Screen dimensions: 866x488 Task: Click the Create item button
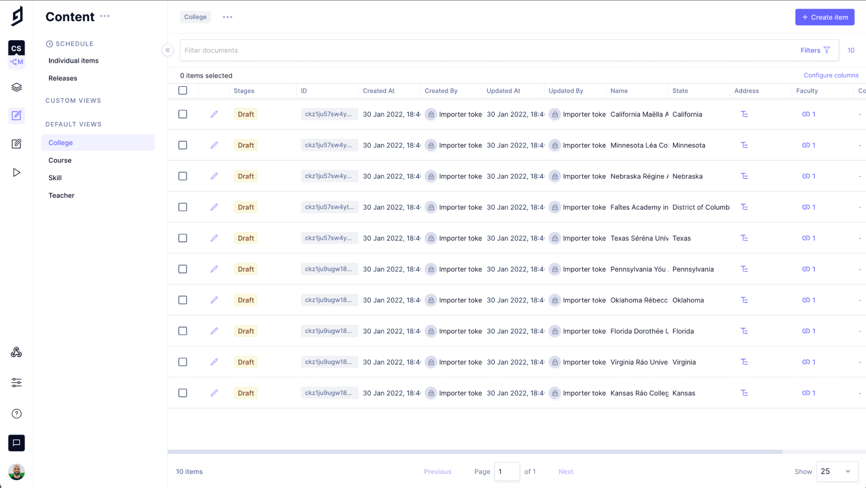(825, 16)
